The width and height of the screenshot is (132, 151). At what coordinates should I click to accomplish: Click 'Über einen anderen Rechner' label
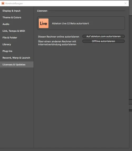click(x=57, y=43)
